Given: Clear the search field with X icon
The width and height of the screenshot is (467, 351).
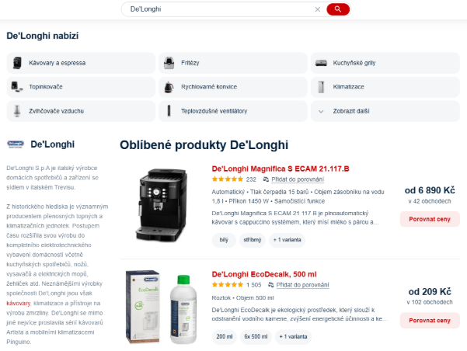Looking at the screenshot, I should click(318, 9).
